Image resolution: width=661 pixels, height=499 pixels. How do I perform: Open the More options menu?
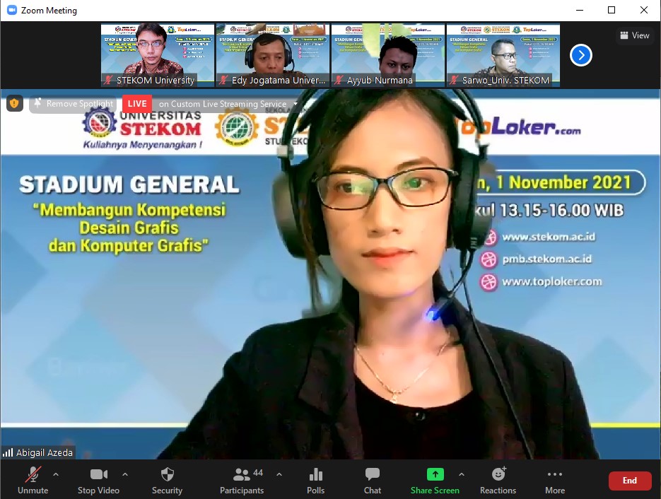555,481
